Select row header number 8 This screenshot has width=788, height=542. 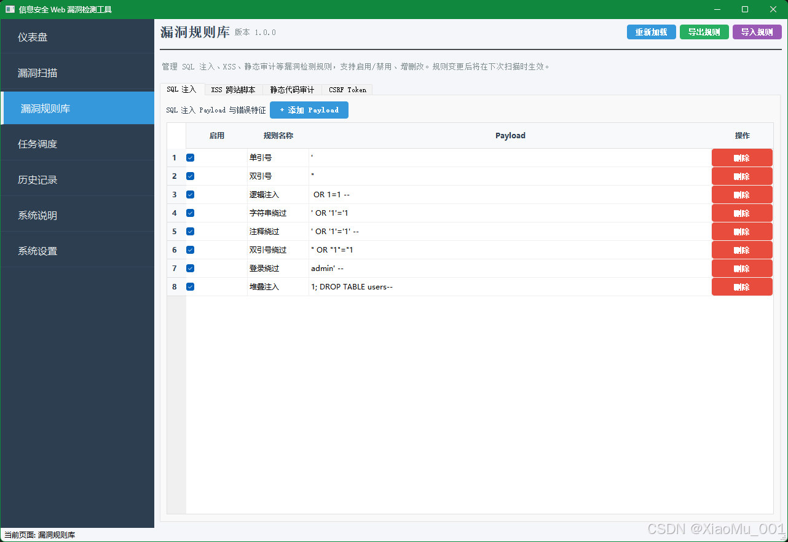coord(176,287)
